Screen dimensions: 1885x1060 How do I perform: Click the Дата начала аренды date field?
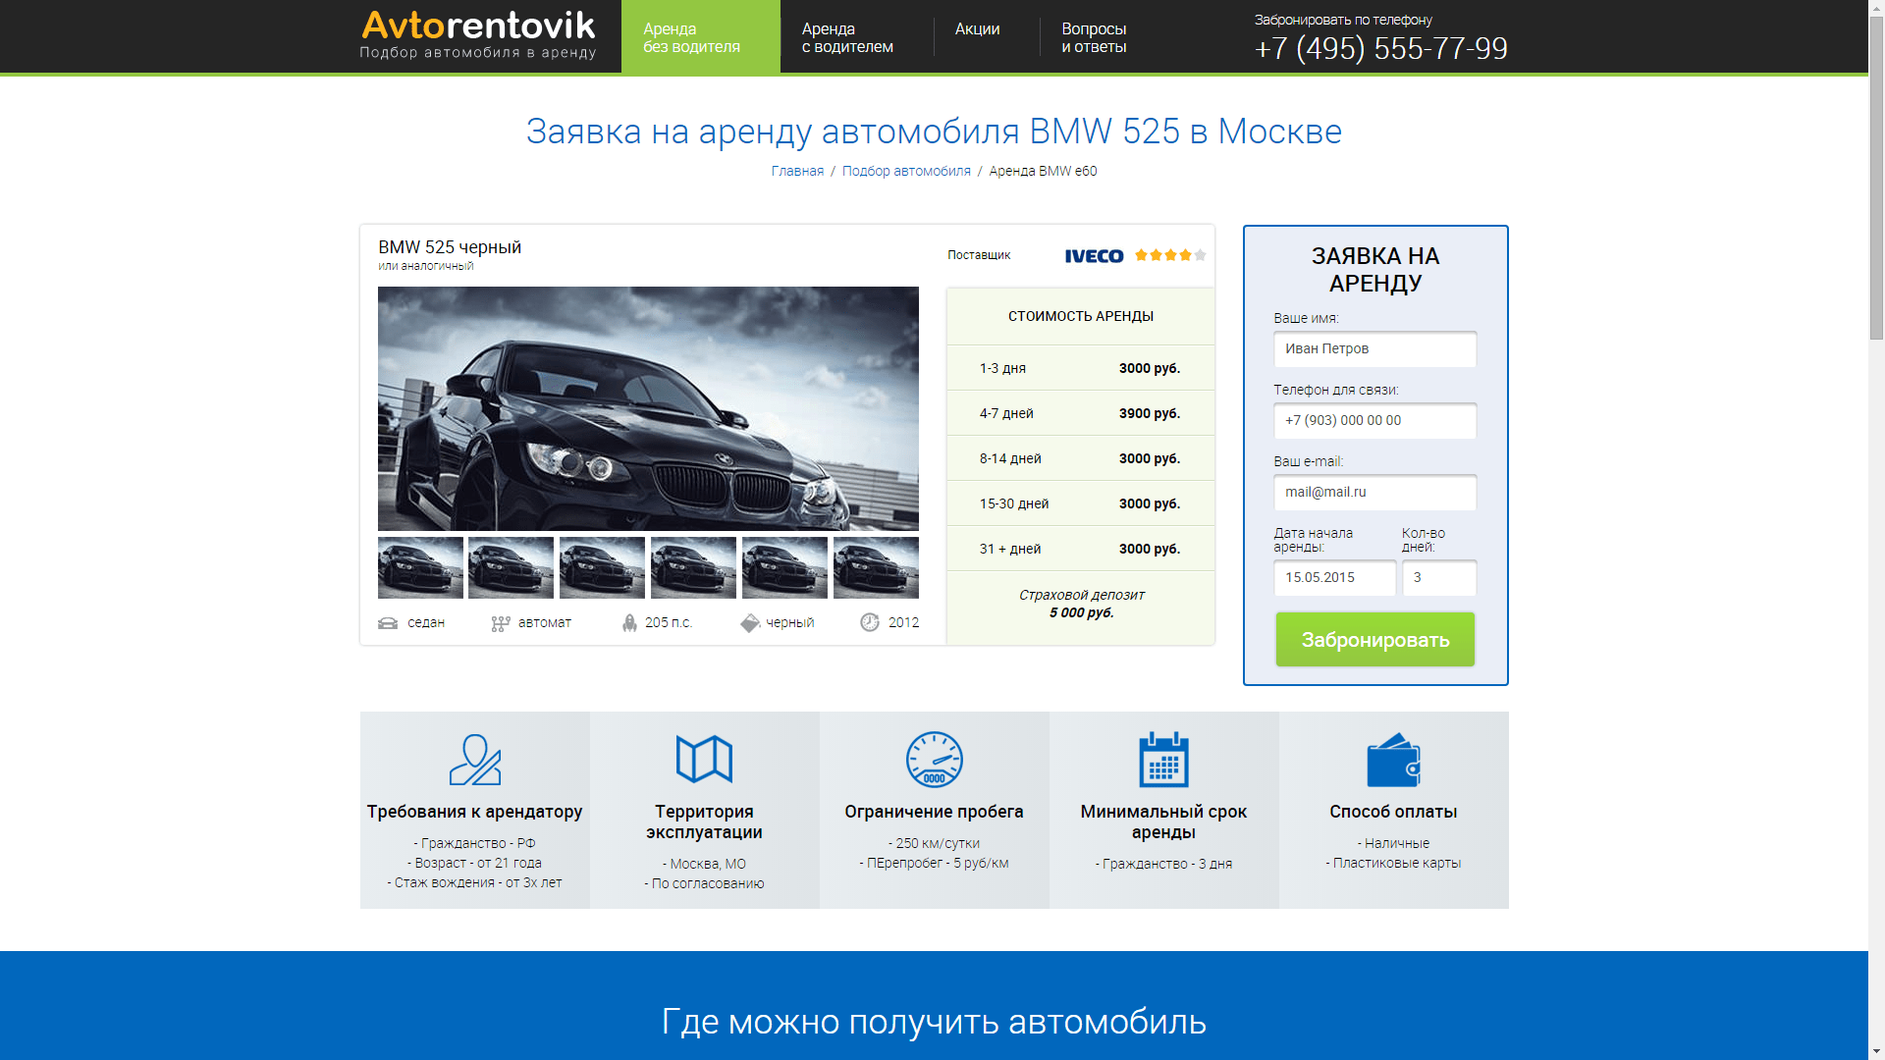coord(1335,578)
